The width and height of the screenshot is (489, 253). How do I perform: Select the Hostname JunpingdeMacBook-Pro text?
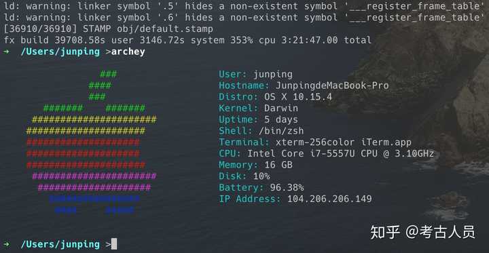pos(304,85)
